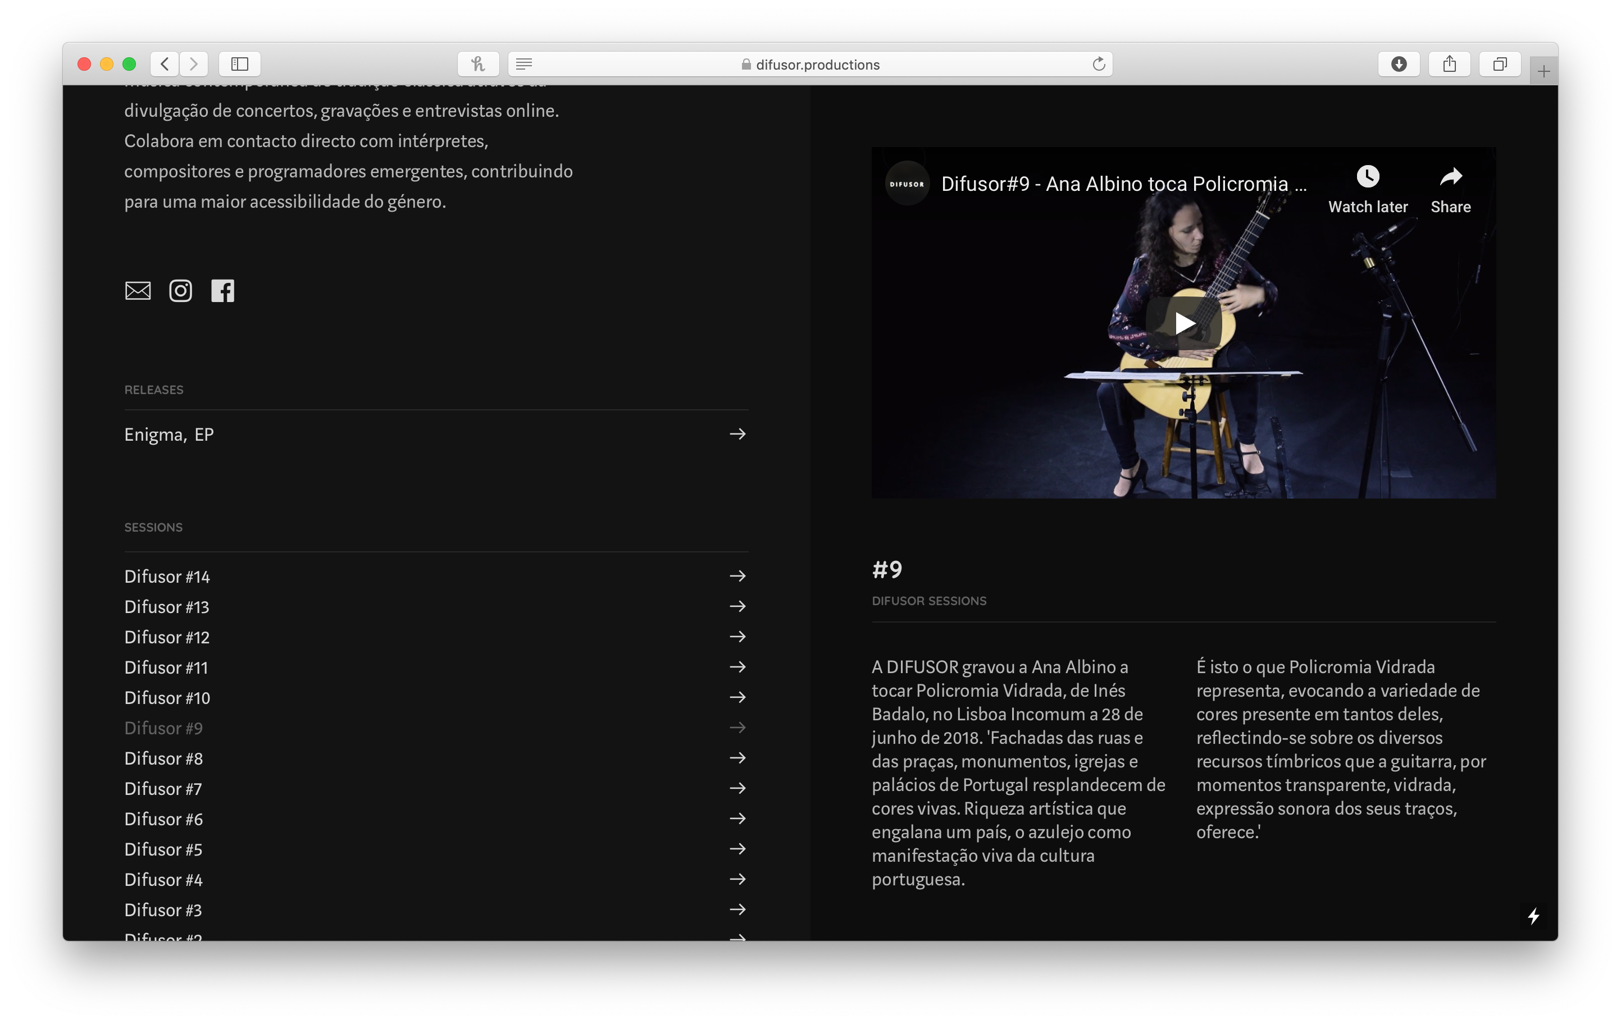Click the Safari share icon

coord(1449,65)
